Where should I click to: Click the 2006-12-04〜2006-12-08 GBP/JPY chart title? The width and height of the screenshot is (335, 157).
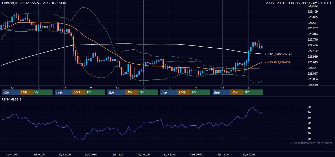pos(299,3)
